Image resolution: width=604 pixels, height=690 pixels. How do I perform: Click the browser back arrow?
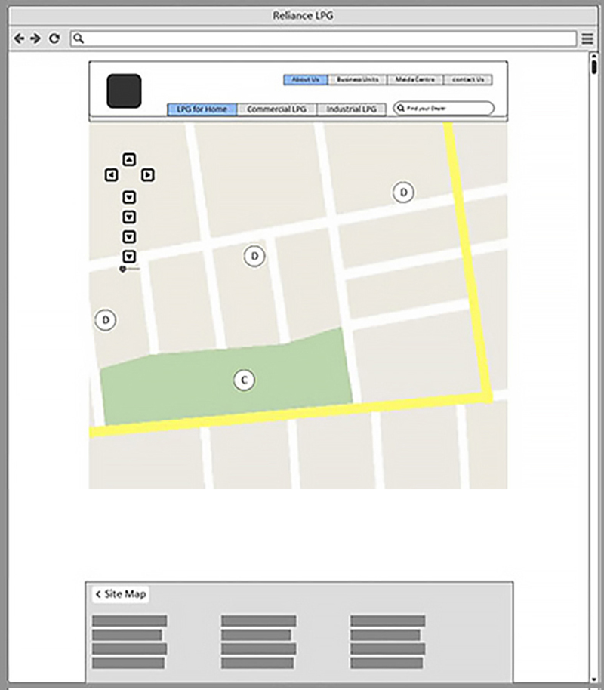click(20, 39)
